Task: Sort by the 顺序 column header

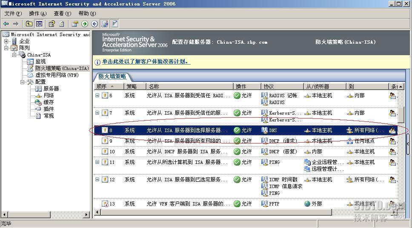Action: 109,87
